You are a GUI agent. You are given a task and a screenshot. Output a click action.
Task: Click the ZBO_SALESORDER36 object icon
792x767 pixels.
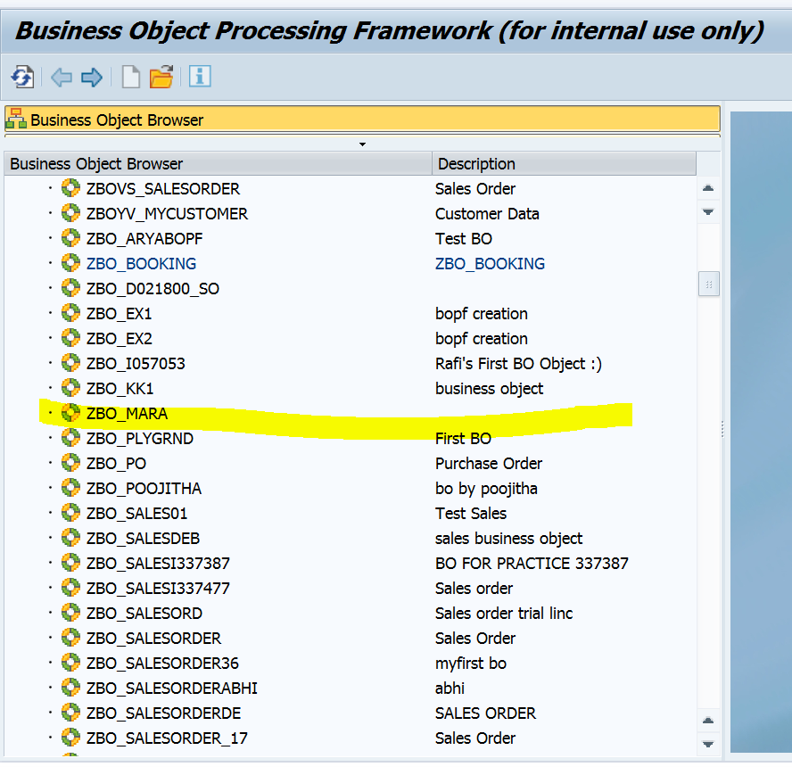[x=70, y=663]
